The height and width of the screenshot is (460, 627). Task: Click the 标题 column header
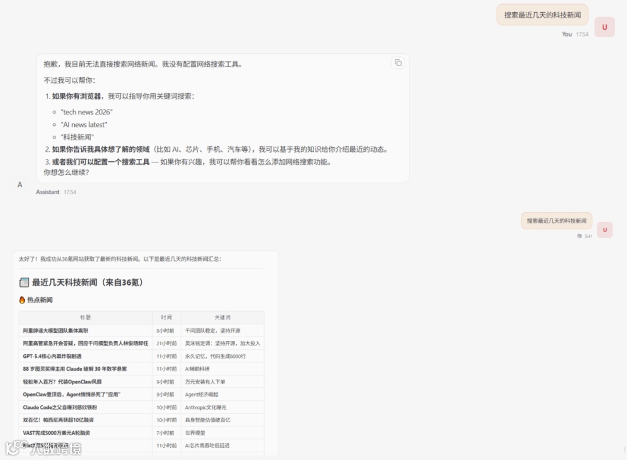[85, 317]
